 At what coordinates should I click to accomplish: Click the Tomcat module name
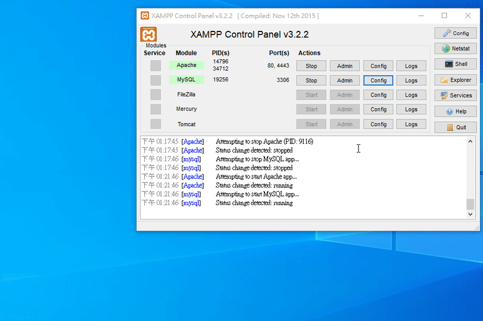[187, 124]
